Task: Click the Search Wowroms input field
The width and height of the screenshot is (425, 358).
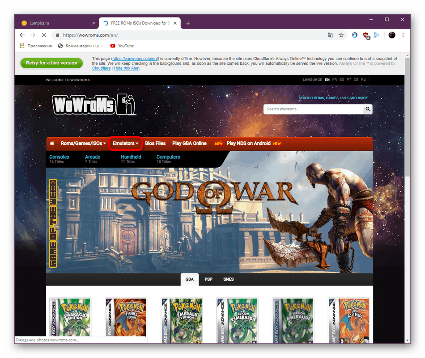Action: coord(313,109)
